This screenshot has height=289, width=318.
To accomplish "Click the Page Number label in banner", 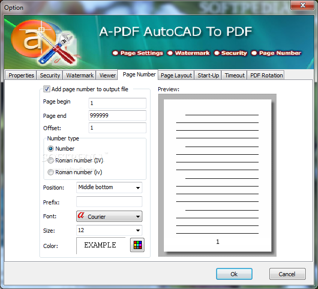I will point(280,53).
